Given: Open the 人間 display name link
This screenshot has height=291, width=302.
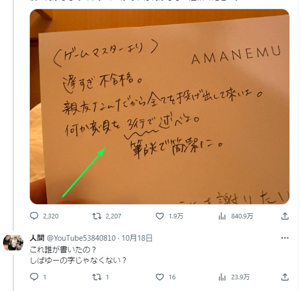Looking at the screenshot, I should (x=37, y=238).
